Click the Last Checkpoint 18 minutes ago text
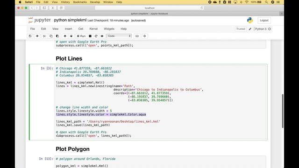This screenshot has height=168, width=299. [x=108, y=21]
